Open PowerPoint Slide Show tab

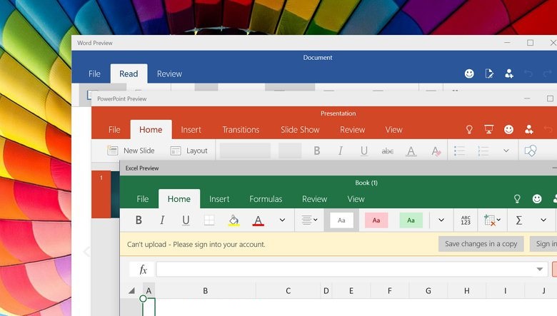coord(300,130)
